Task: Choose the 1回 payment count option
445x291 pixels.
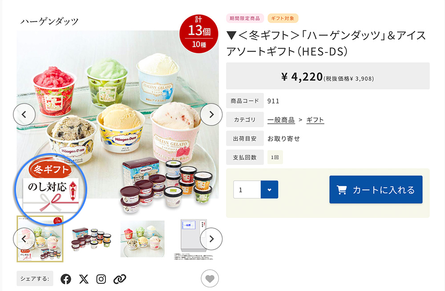Action: (x=275, y=157)
